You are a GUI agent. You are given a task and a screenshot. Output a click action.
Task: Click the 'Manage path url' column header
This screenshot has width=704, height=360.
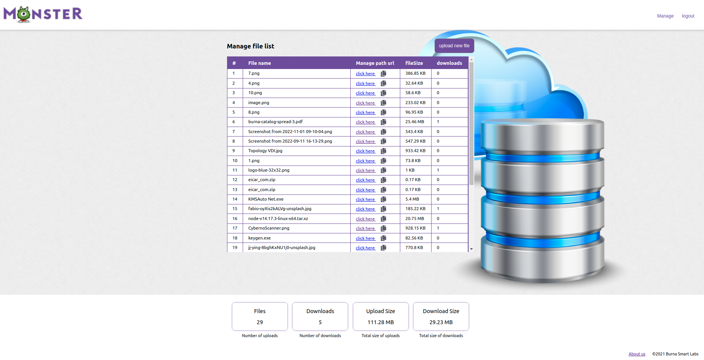coord(375,63)
